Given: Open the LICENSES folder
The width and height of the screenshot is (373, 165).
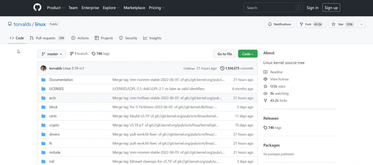Looking at the screenshot, I should [56, 89].
